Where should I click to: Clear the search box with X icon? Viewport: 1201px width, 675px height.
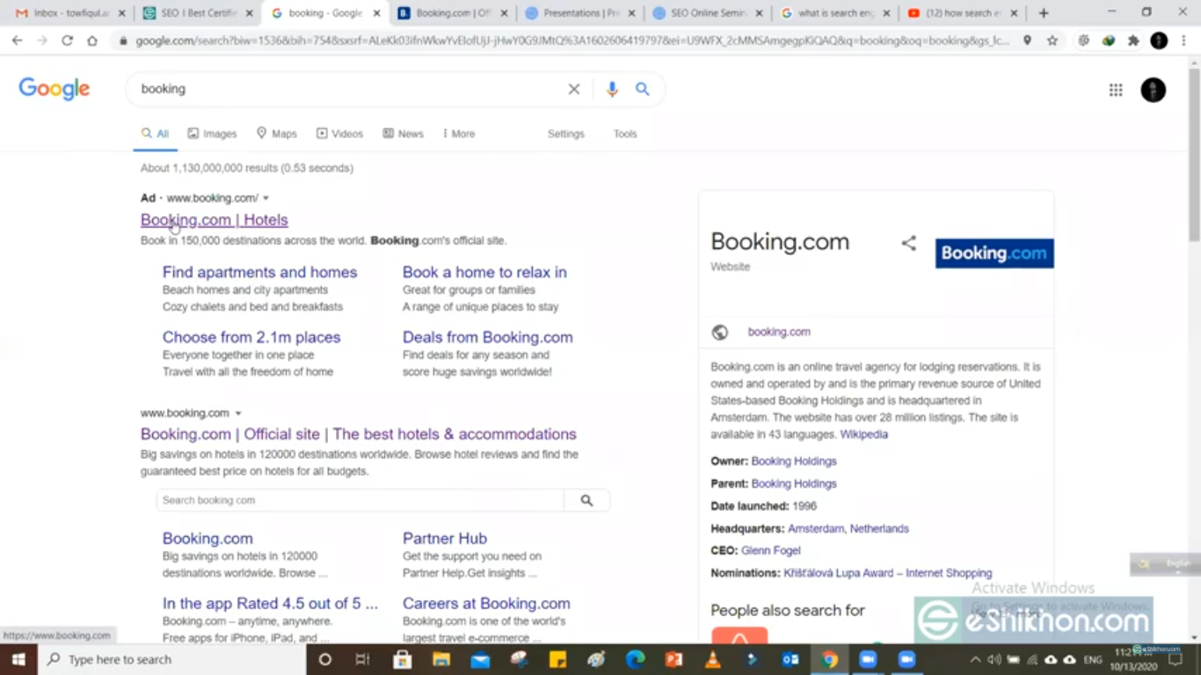(x=574, y=89)
